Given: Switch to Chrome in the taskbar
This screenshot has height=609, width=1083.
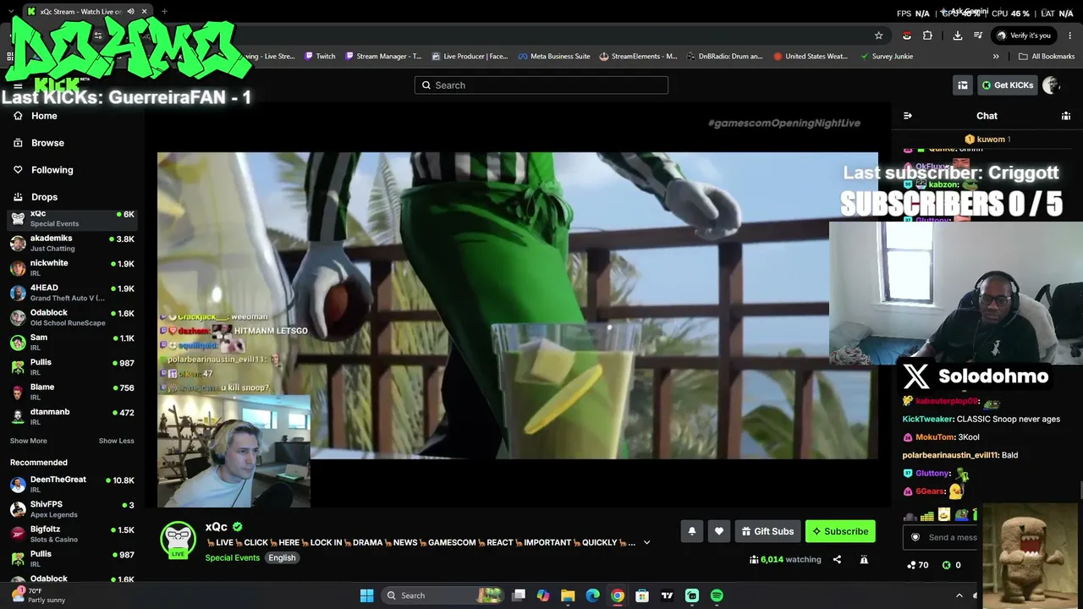Looking at the screenshot, I should pos(618,595).
